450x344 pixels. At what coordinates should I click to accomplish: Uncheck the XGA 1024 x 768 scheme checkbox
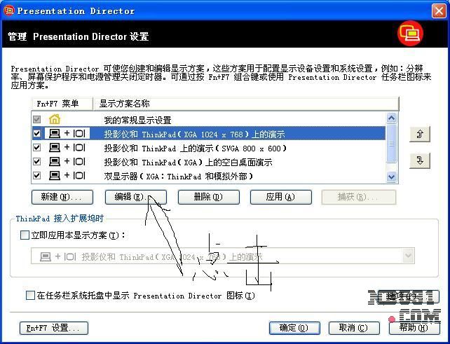click(x=36, y=133)
